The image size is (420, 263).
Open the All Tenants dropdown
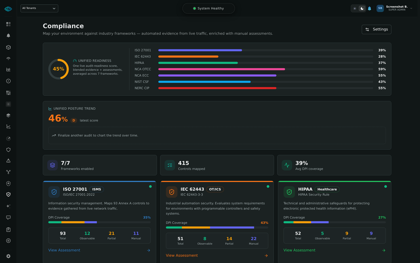coord(39,8)
